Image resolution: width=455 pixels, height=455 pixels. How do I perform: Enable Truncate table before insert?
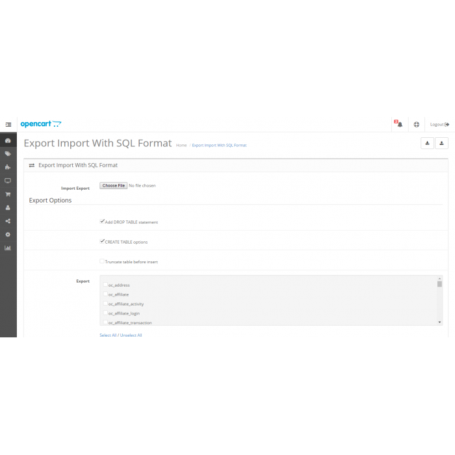(102, 261)
